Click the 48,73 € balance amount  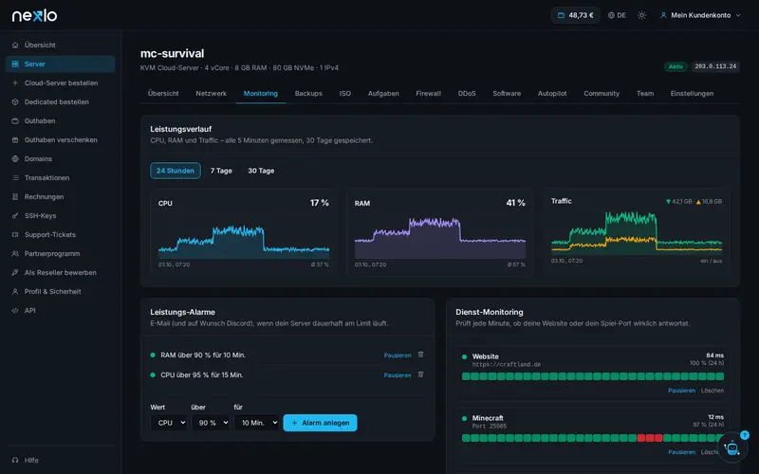581,15
